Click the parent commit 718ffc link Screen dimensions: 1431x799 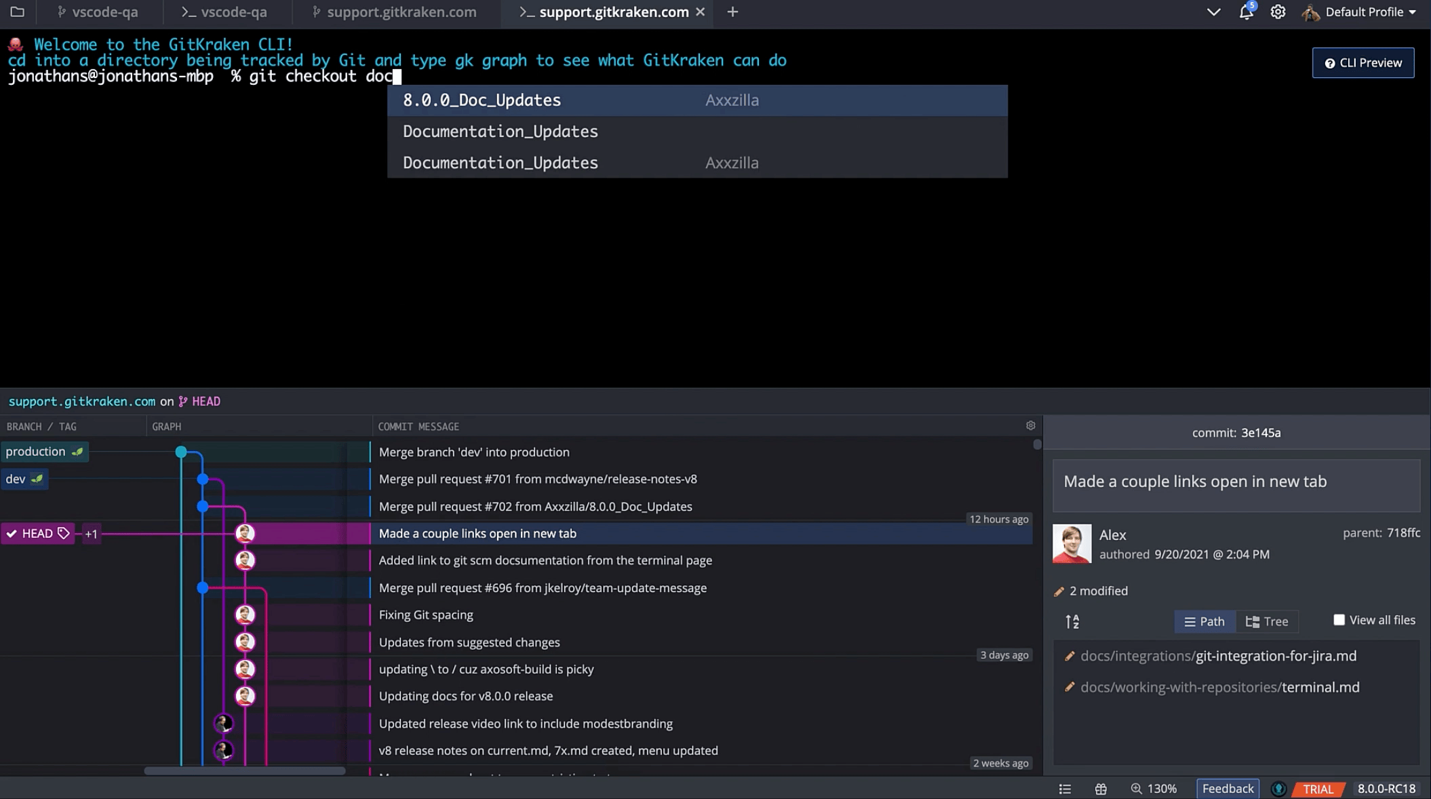[1403, 533]
